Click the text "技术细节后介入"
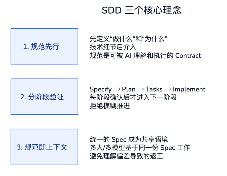 [x=113, y=47]
